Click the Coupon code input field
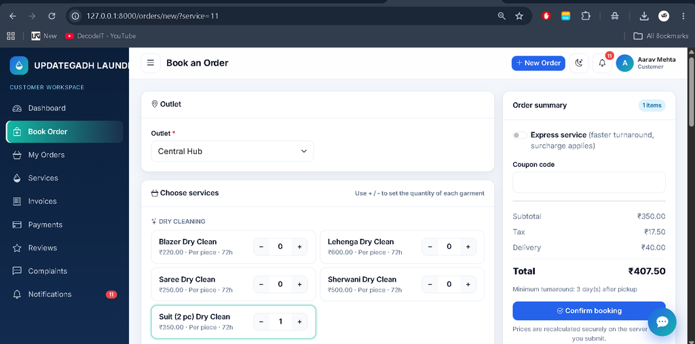The image size is (695, 344). [x=589, y=183]
